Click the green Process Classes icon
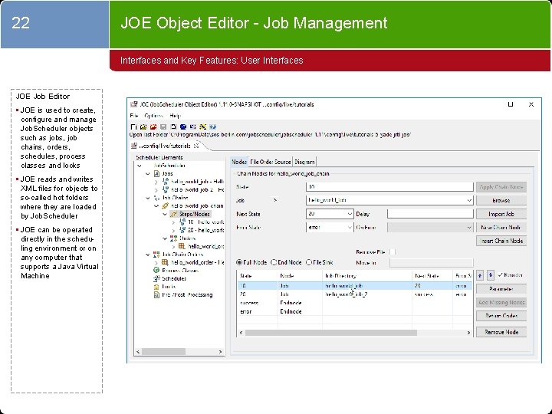The height and width of the screenshot is (414, 552). pyautogui.click(x=156, y=271)
